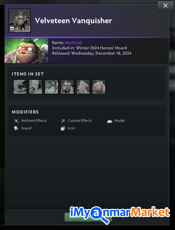Click the green Demo button

pos(88,217)
